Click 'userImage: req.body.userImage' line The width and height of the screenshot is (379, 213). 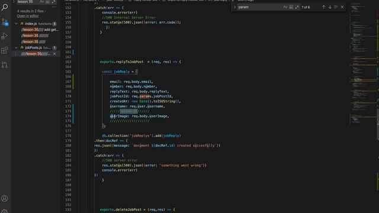tap(140, 116)
